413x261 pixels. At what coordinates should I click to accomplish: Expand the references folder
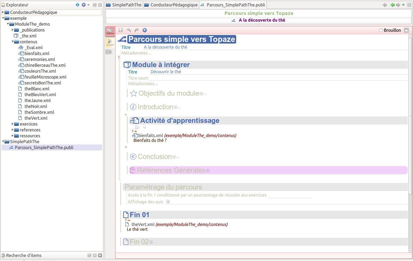pos(13,130)
